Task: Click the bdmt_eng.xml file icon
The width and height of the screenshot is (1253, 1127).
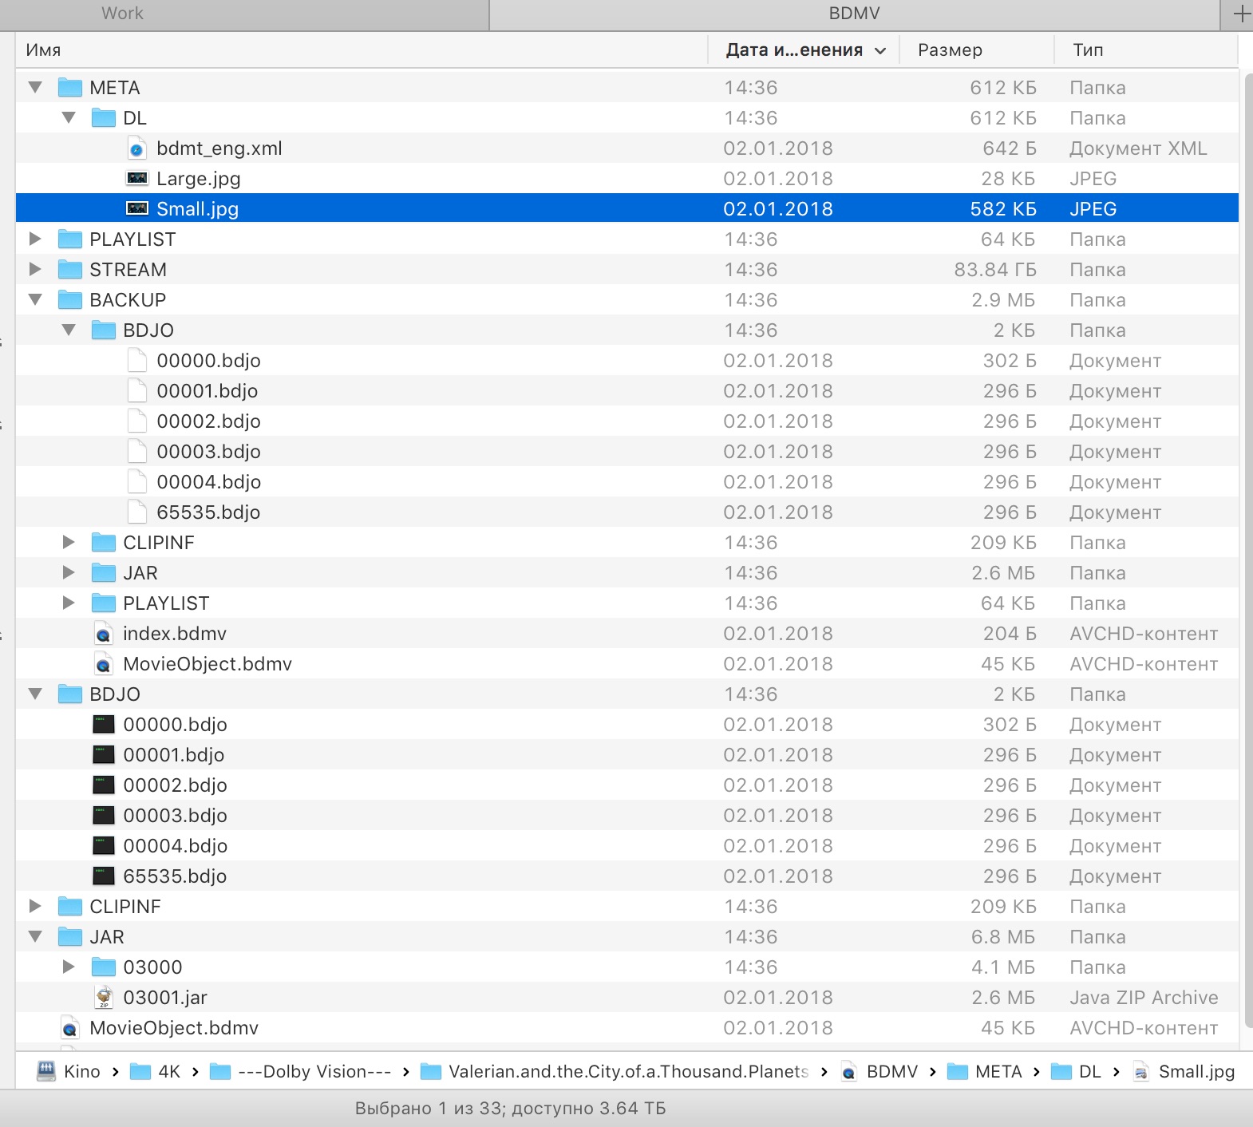Action: click(137, 149)
